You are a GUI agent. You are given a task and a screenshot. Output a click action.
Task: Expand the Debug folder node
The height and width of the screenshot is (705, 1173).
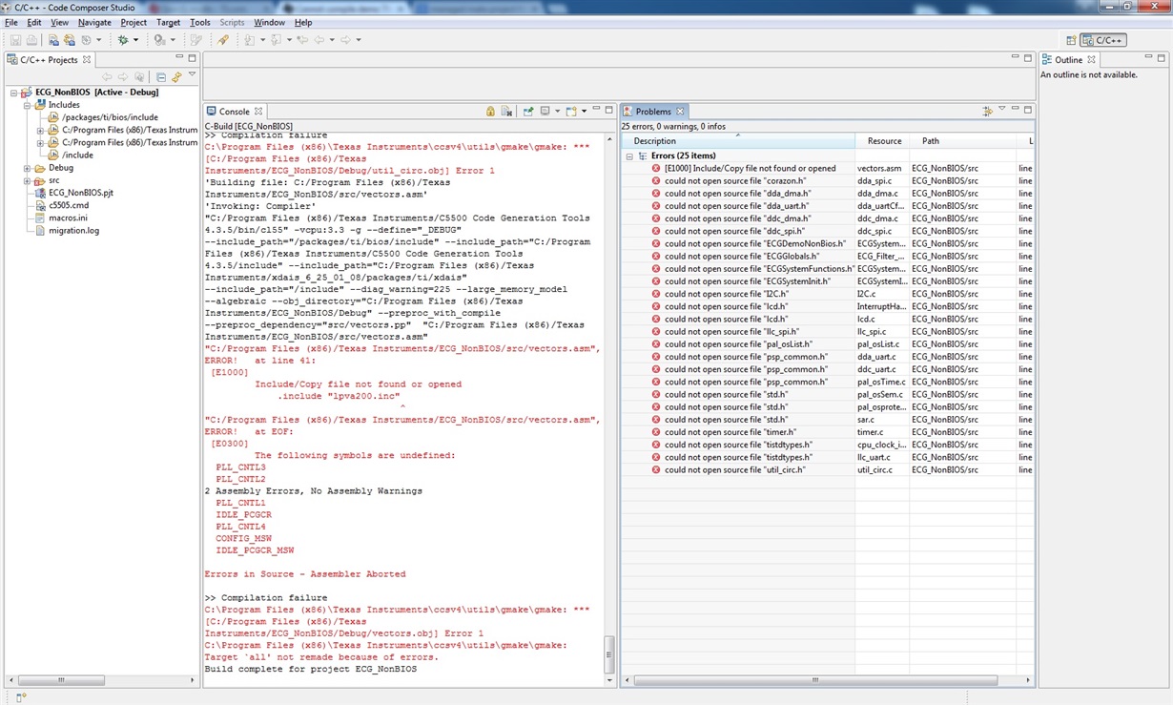(28, 168)
